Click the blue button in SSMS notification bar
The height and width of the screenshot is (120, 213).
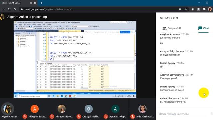click(x=125, y=32)
